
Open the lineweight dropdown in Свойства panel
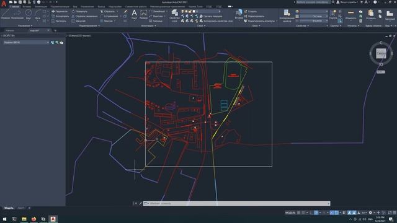click(x=314, y=21)
